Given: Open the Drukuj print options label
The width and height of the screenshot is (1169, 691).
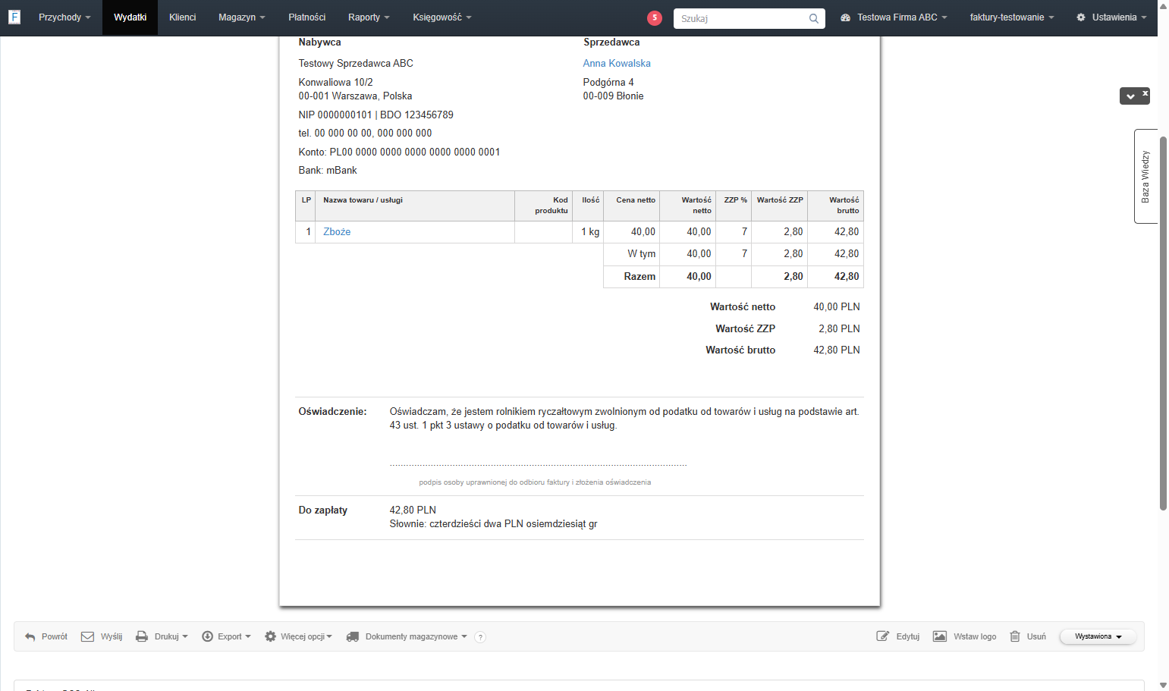Looking at the screenshot, I should [x=167, y=637].
